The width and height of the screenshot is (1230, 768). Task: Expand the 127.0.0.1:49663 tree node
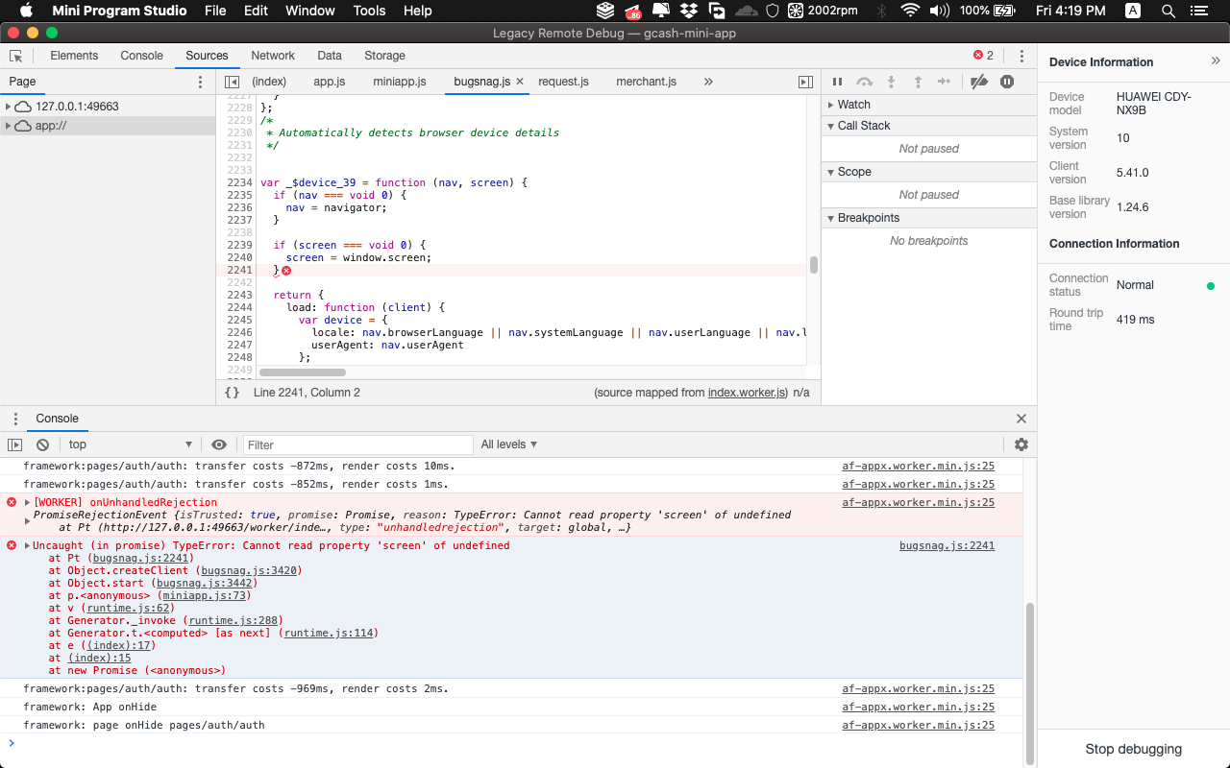coord(9,107)
